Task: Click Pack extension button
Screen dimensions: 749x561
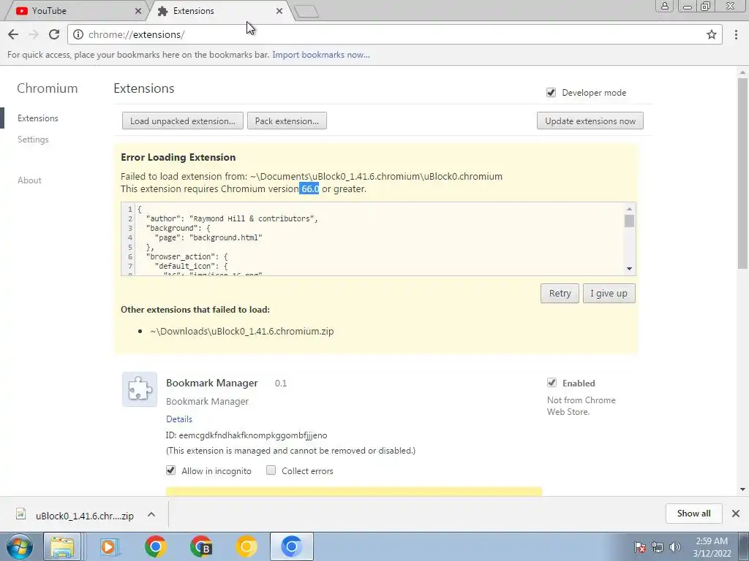Action: click(x=287, y=121)
